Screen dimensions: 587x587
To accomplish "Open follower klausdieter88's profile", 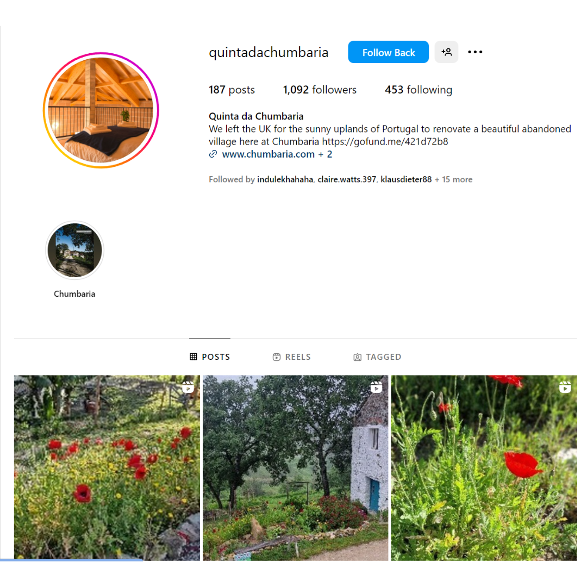I will tap(406, 179).
